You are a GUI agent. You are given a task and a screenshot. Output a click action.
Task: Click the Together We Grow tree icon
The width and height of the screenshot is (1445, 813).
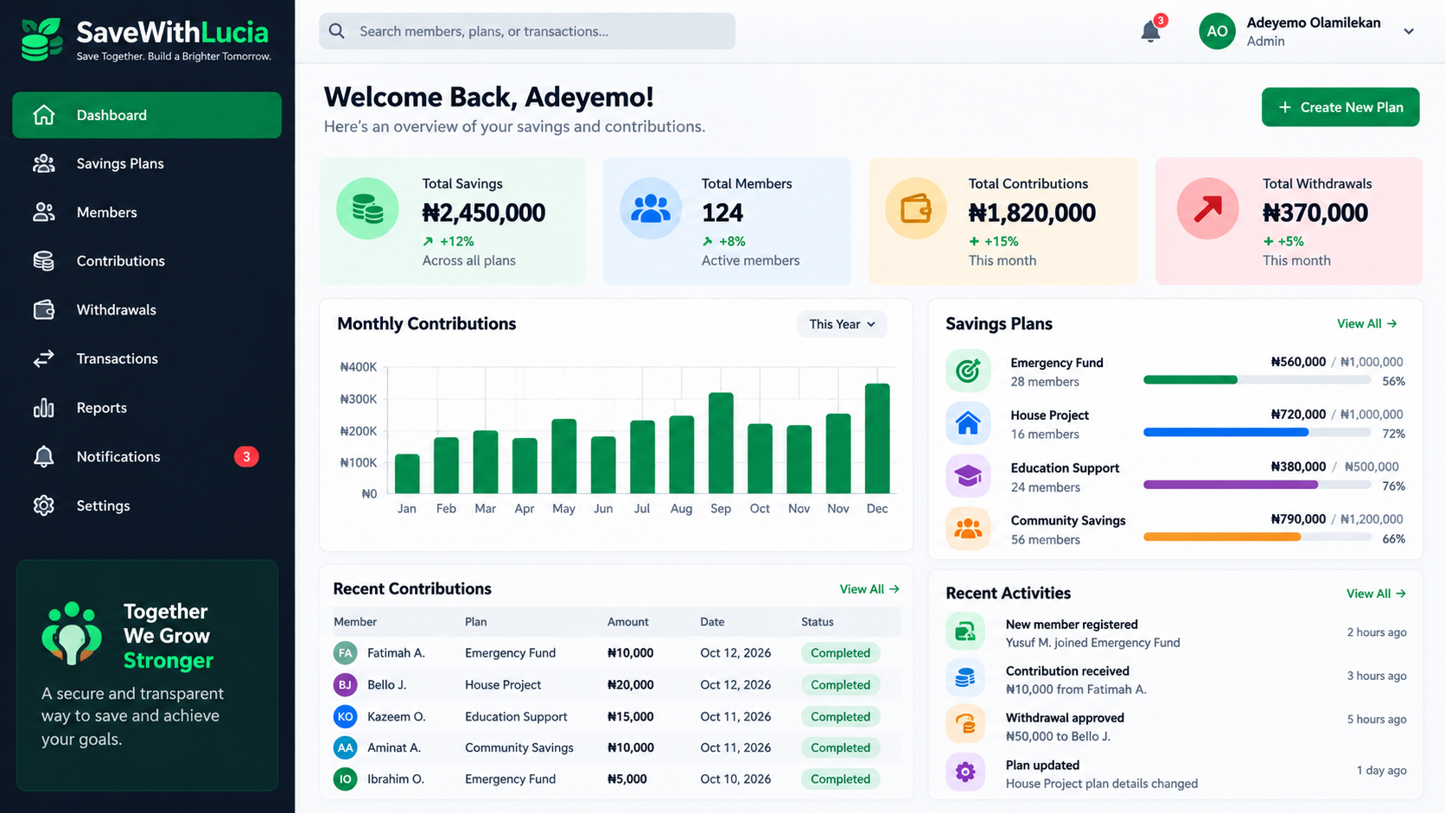click(72, 633)
